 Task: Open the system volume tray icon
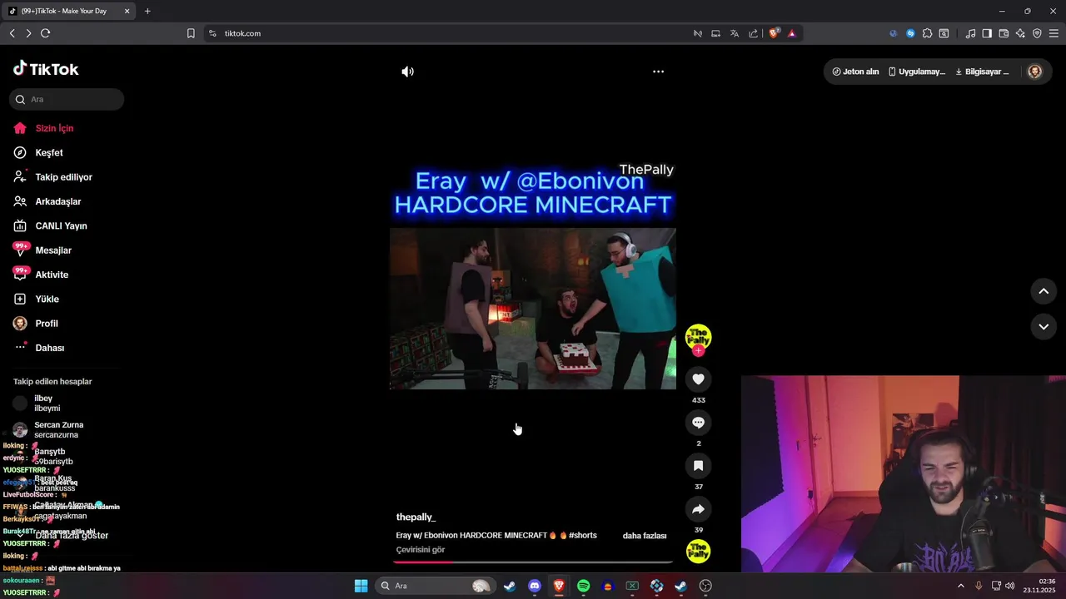(x=1010, y=586)
